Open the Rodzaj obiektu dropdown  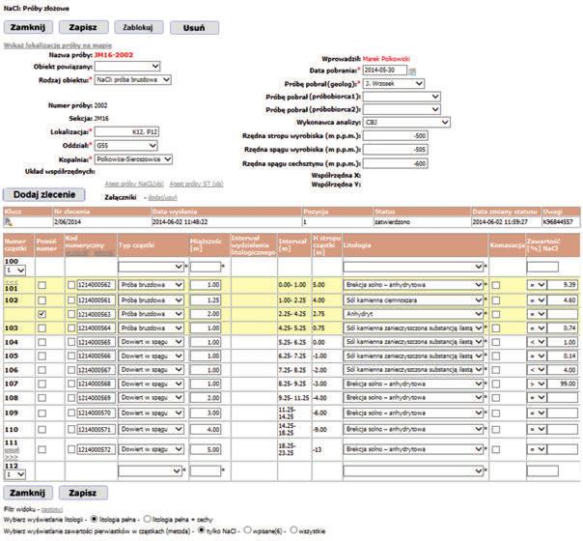coord(133,79)
